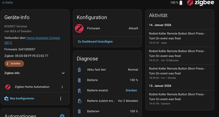Viewport: 219px width, 117px height.
Task: Click the 13. Januar 2026 date heading
Action: click(160, 86)
